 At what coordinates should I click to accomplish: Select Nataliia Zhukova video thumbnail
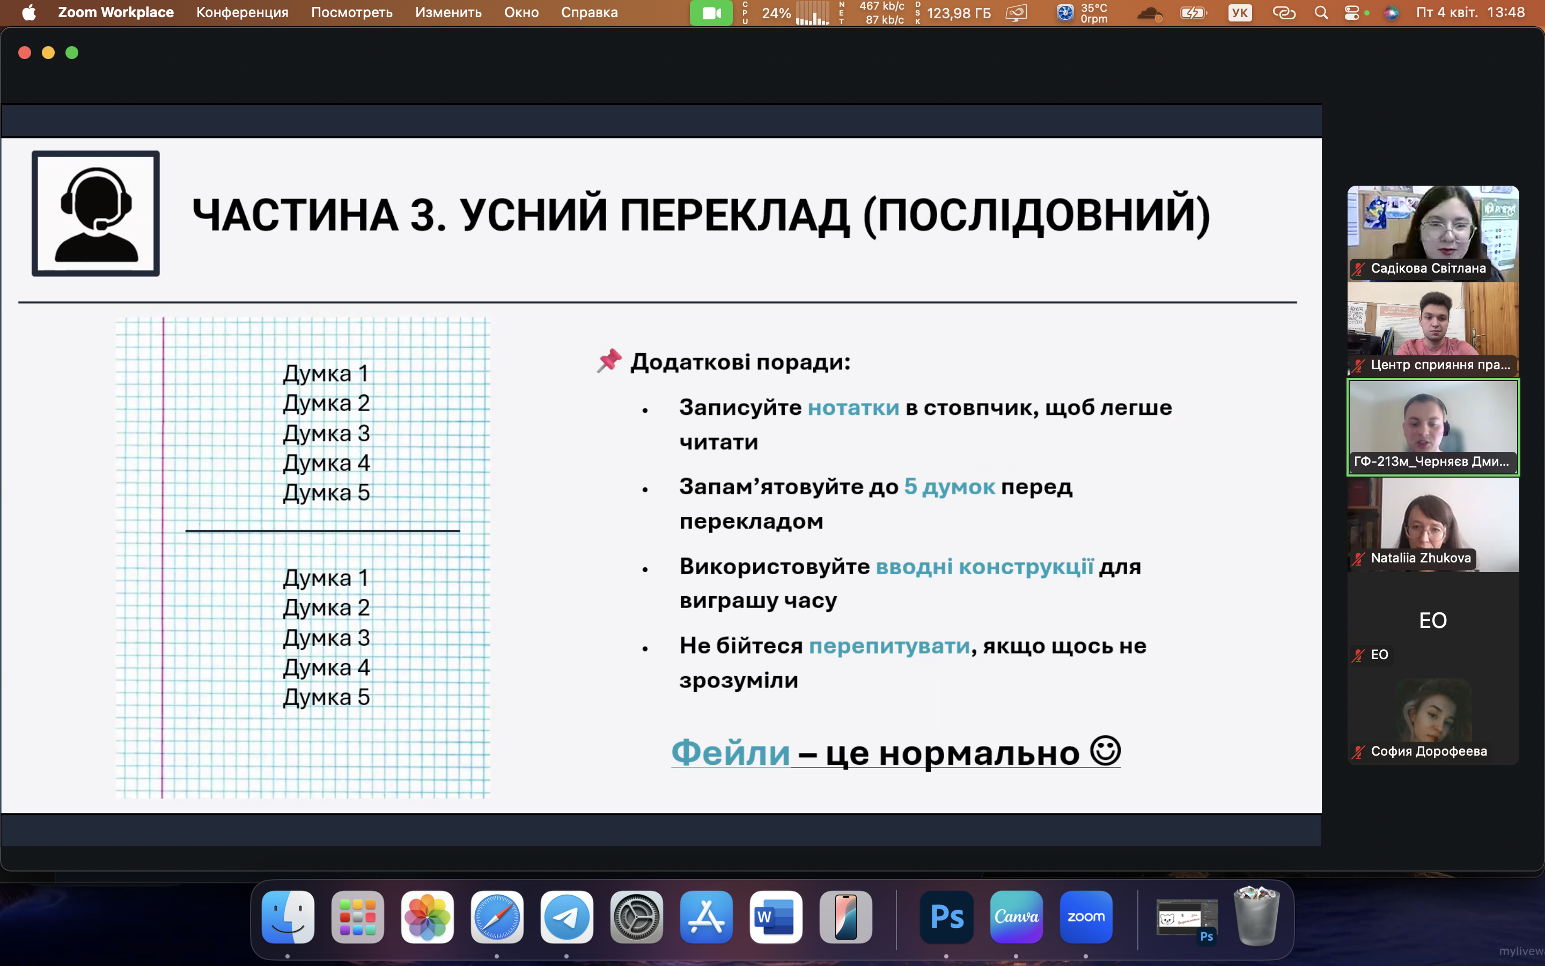pos(1433,524)
